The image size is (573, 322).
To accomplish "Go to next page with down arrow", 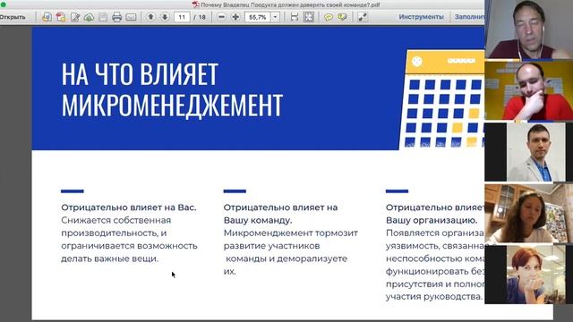I will pyautogui.click(x=165, y=17).
